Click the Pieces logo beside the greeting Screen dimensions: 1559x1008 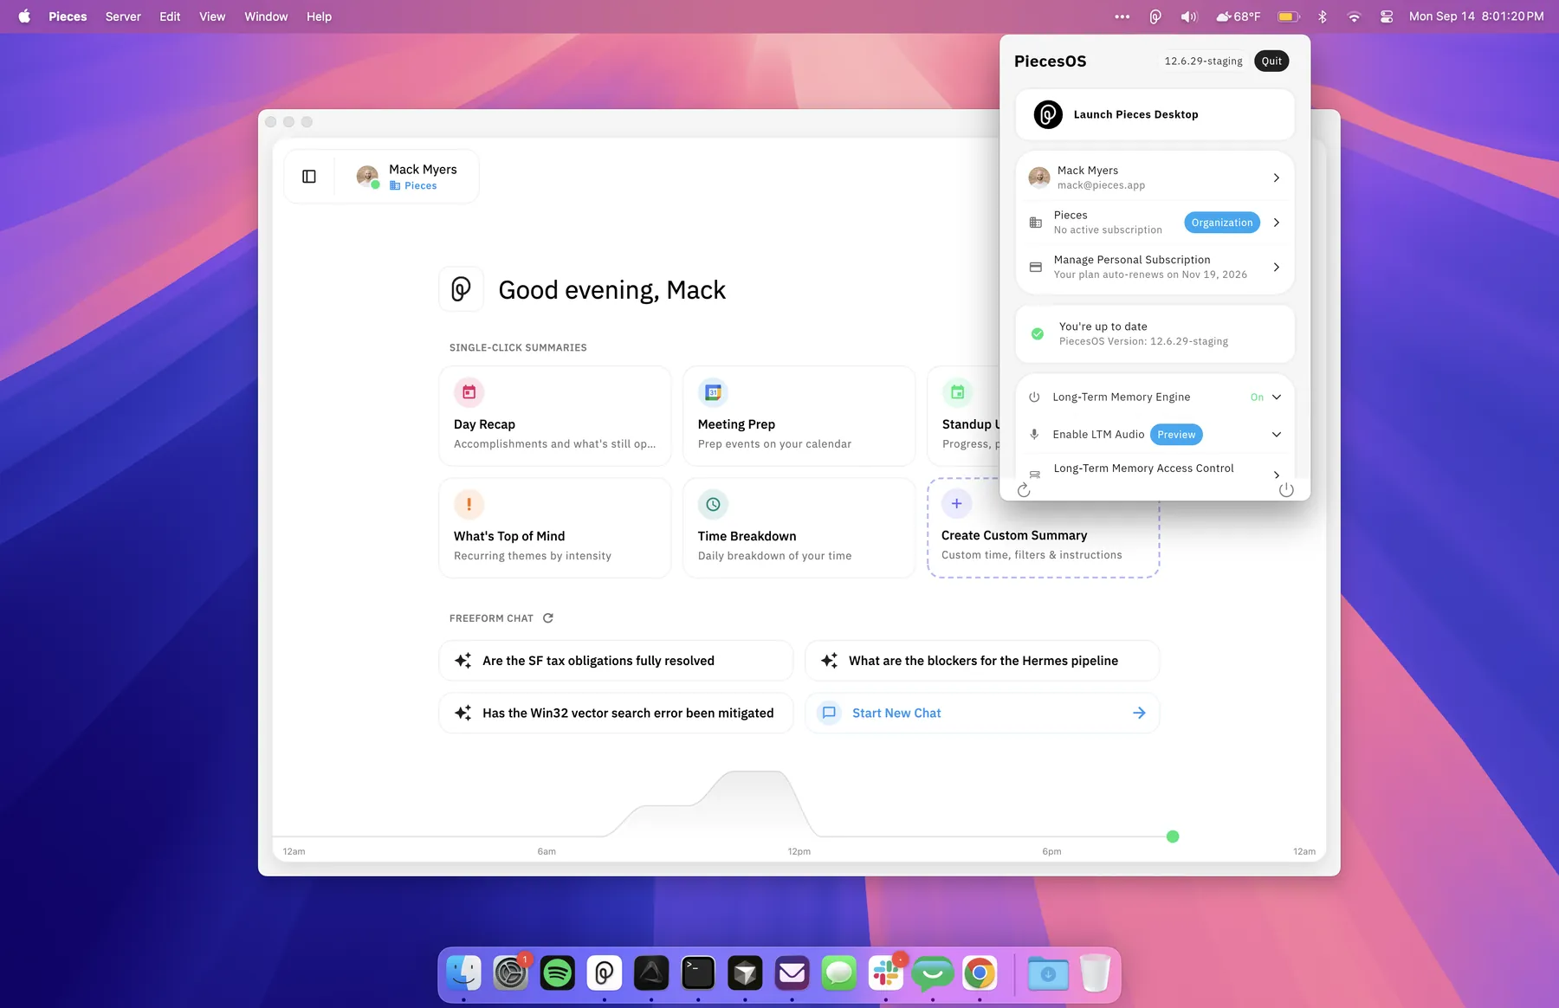[x=461, y=289]
